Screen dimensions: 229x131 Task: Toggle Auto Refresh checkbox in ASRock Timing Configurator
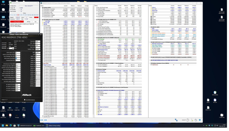coord(25,100)
